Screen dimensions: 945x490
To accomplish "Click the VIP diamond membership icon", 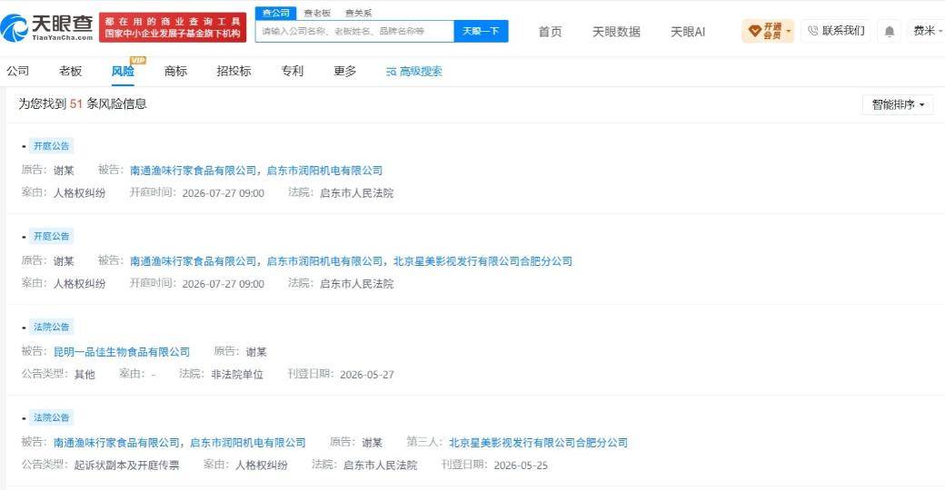I will [x=754, y=30].
